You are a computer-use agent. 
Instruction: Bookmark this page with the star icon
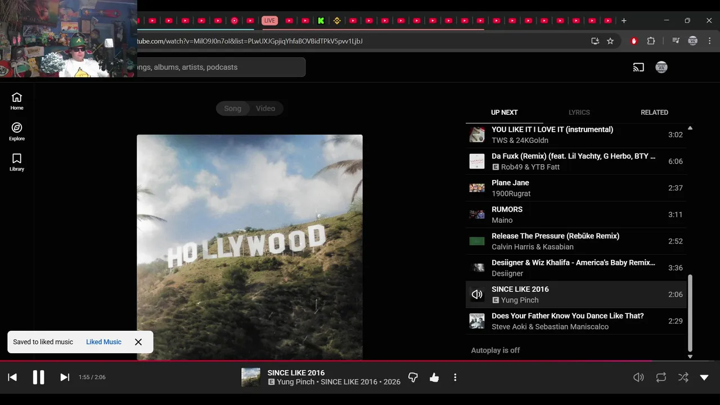pos(610,41)
